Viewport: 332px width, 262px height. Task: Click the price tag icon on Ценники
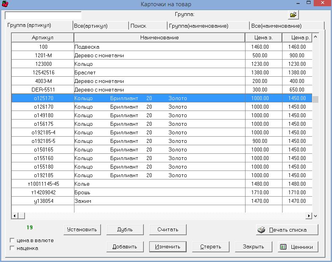[284, 247]
